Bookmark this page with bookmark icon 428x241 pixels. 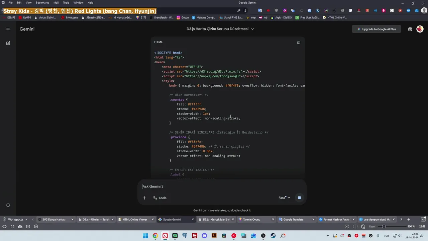click(x=245, y=10)
